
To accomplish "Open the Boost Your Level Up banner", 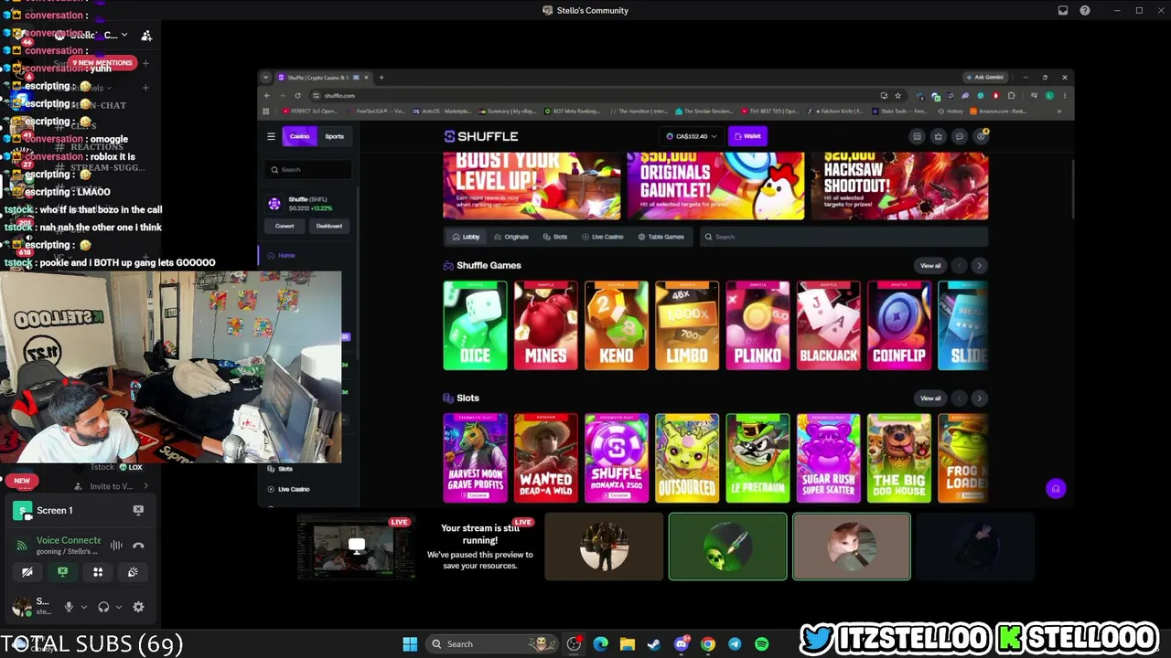I will 532,186.
